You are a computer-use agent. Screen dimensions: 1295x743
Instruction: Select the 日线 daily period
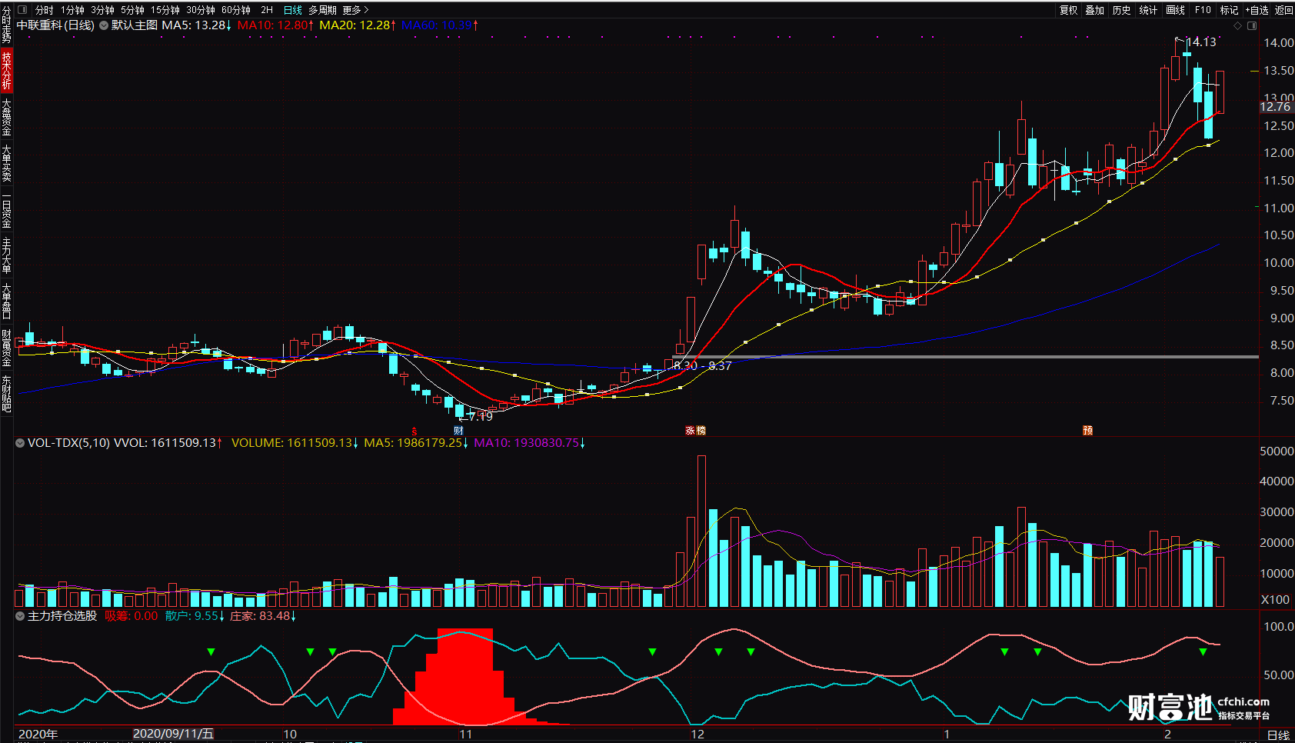[293, 10]
